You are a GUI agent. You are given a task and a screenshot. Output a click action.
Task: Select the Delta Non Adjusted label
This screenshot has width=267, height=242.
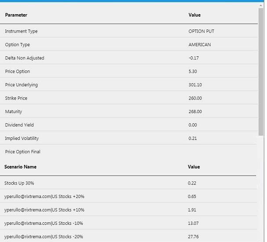point(25,58)
